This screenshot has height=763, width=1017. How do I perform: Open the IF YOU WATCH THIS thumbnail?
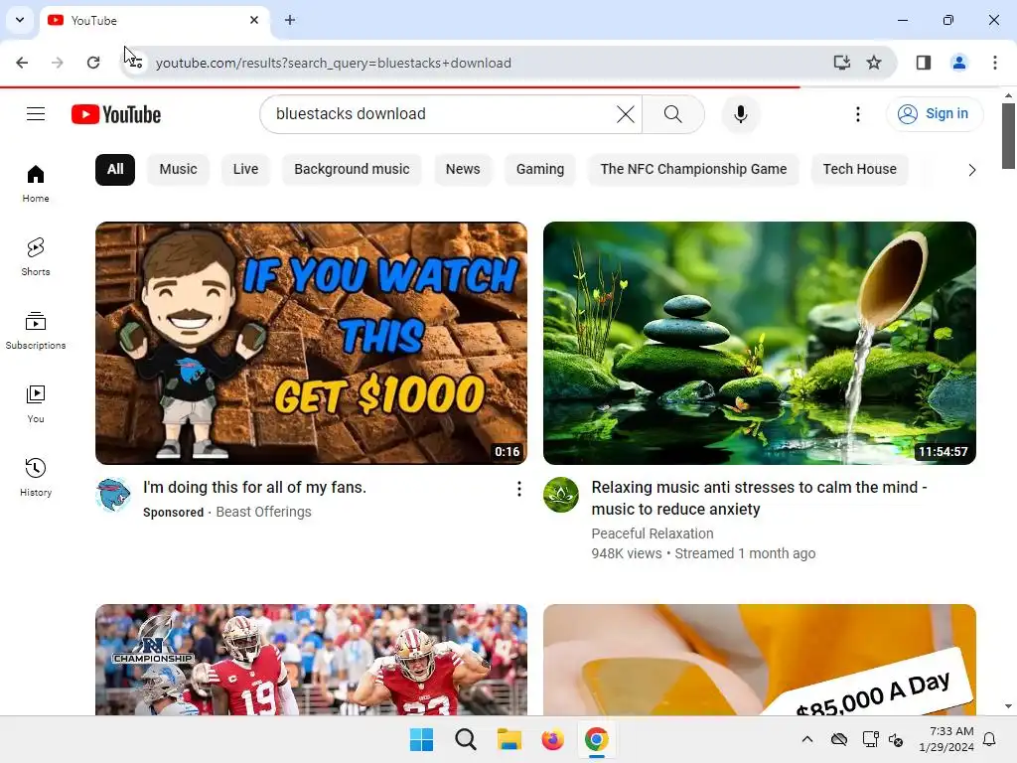coord(311,343)
